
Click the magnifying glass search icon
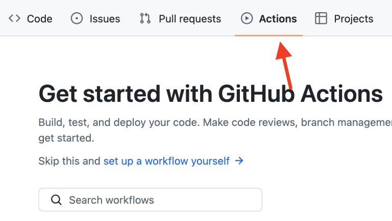pyautogui.click(x=57, y=200)
